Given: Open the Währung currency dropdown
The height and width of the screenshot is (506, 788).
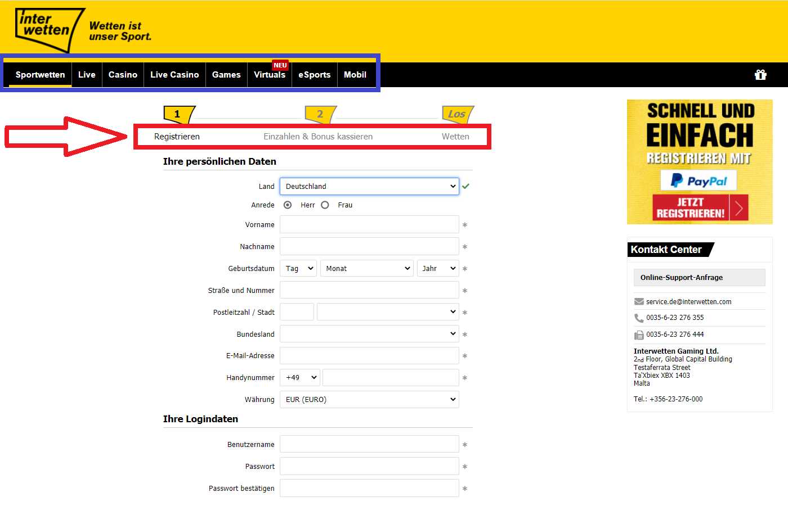Looking at the screenshot, I should [369, 400].
